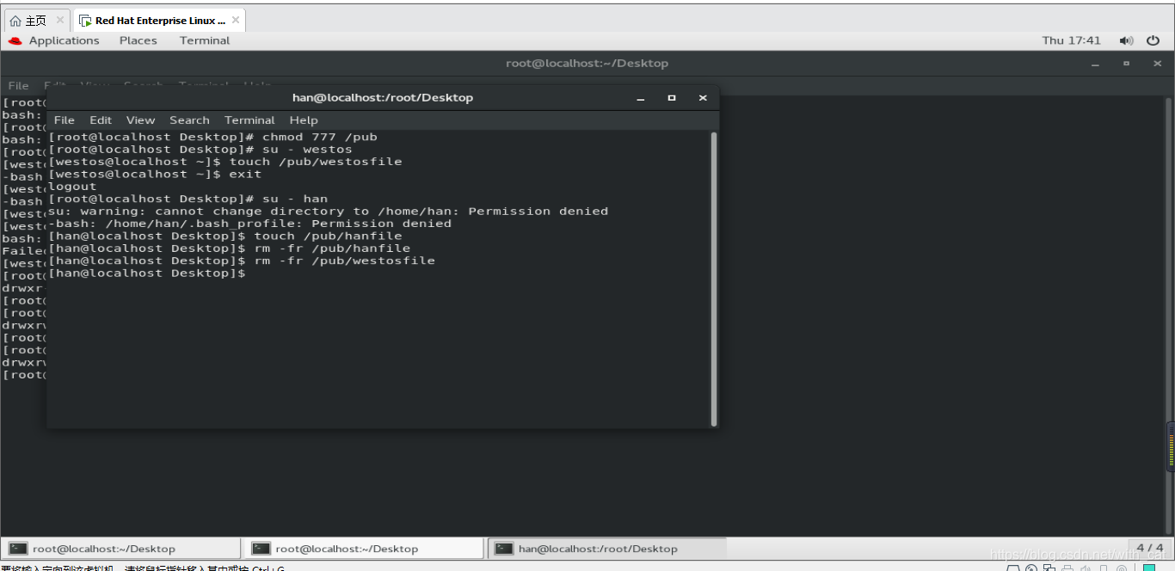Click the 'rm -fr /pub/hanfile' line
The height and width of the screenshot is (571, 1175).
click(230, 249)
